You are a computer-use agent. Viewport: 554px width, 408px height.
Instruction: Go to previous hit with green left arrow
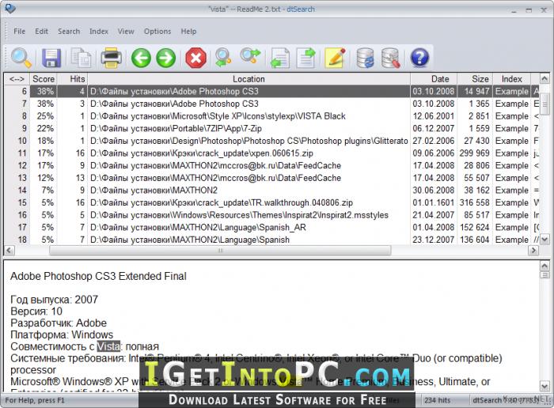[141, 58]
